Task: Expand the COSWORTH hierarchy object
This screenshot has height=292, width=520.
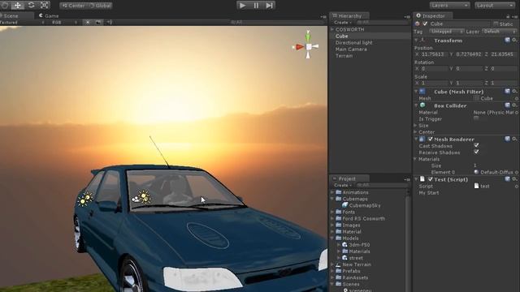Action: click(332, 29)
